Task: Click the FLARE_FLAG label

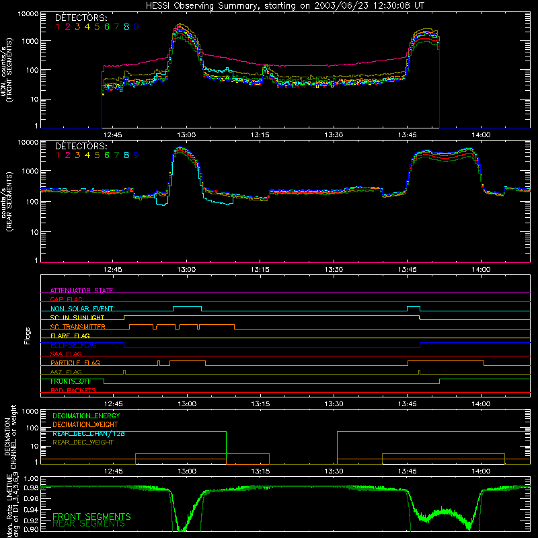Action: tap(70, 336)
